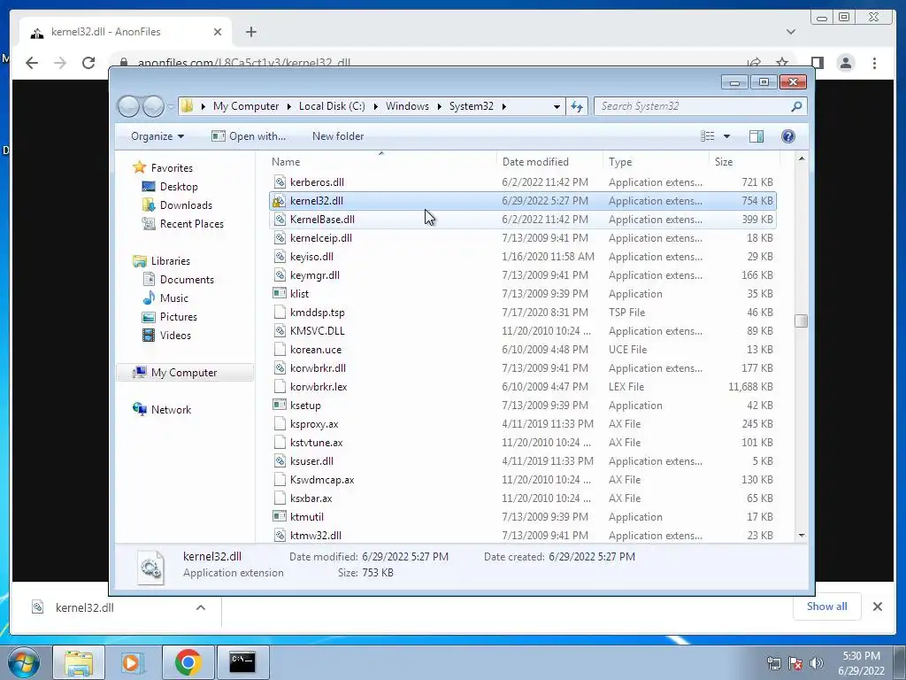
Task: Click the Explorer back navigation button
Action: (129, 106)
